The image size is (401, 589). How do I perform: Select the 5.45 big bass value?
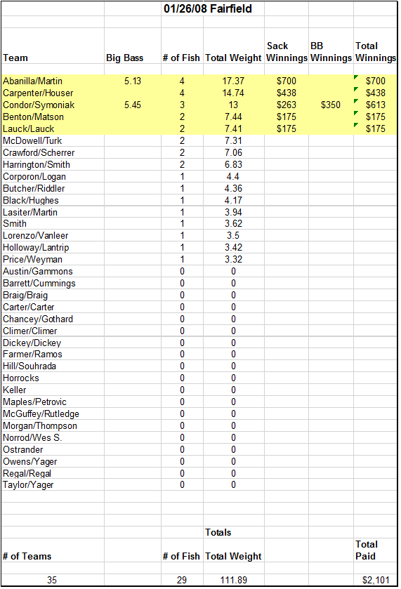coord(133,105)
